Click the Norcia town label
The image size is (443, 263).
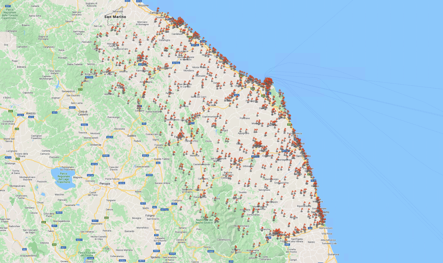pos(207,247)
